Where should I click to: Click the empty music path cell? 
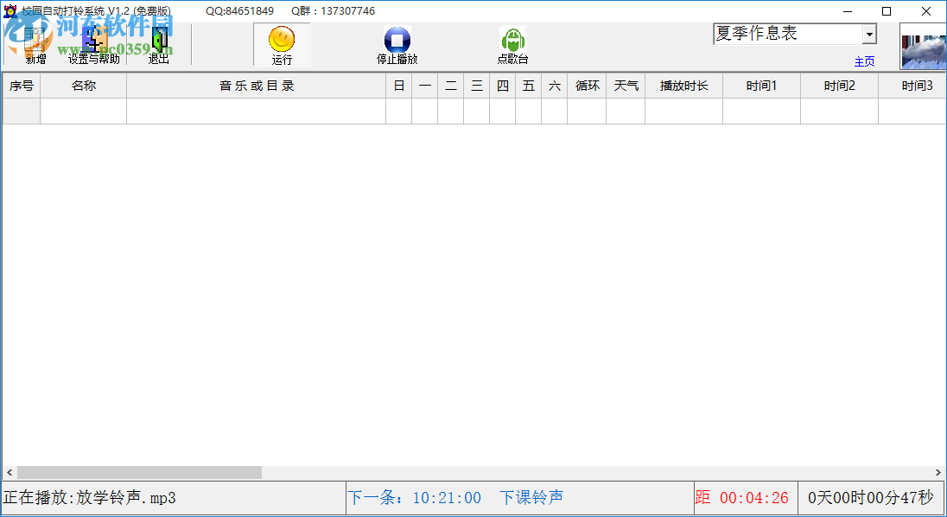point(256,109)
